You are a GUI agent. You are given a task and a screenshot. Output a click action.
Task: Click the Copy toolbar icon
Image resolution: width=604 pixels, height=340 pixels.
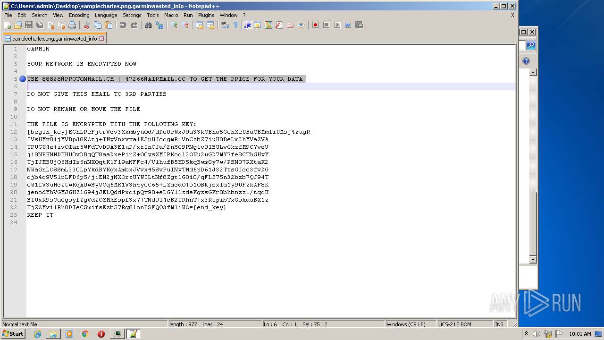point(98,25)
